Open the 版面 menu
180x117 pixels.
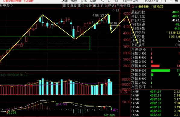pyautogui.click(x=74, y=1)
